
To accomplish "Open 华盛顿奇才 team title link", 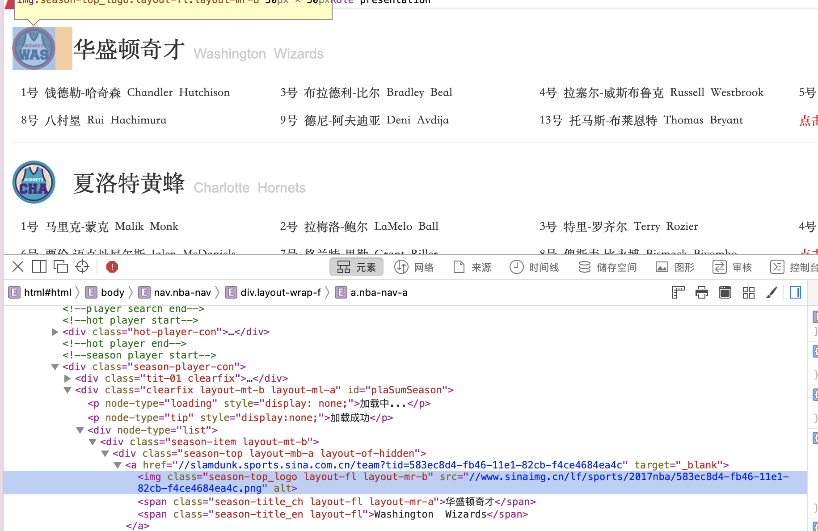I will pyautogui.click(x=129, y=49).
